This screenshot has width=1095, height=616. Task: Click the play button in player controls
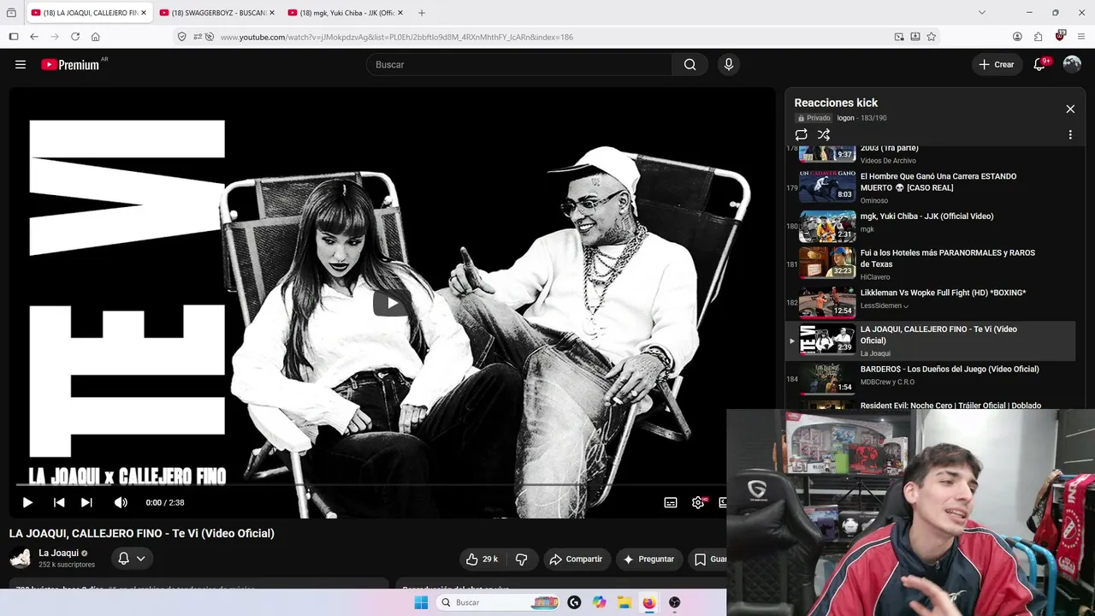click(x=27, y=502)
